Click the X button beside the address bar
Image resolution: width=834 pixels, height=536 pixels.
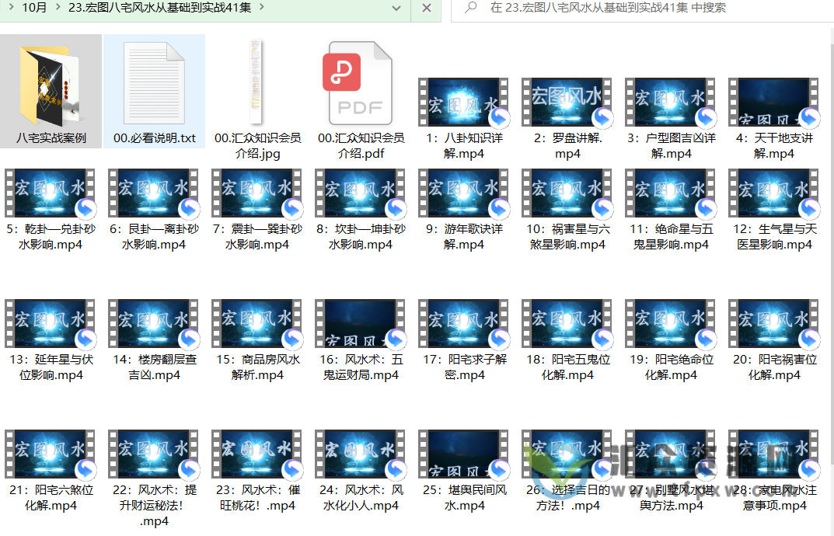tap(426, 8)
